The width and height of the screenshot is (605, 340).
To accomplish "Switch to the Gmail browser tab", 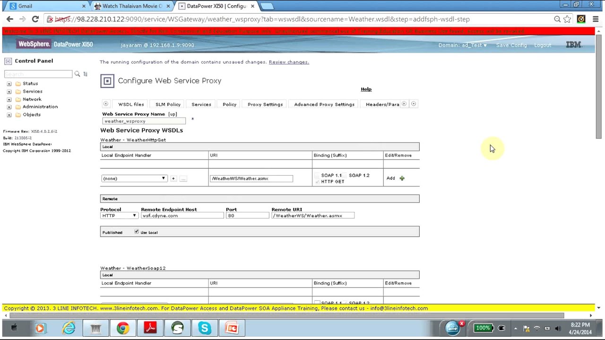I will [47, 6].
